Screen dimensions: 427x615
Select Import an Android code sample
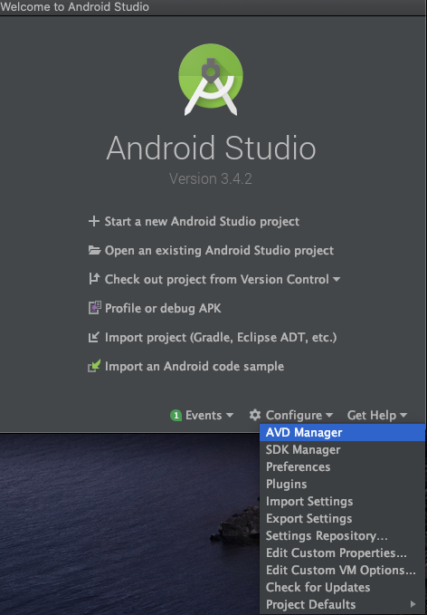(195, 366)
